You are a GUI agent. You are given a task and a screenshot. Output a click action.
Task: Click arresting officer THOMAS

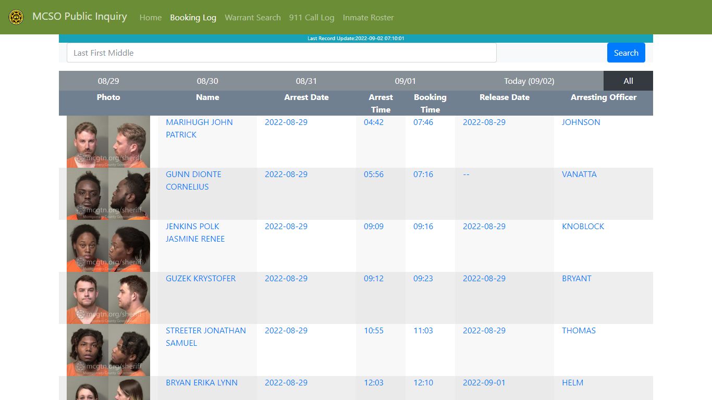click(579, 330)
